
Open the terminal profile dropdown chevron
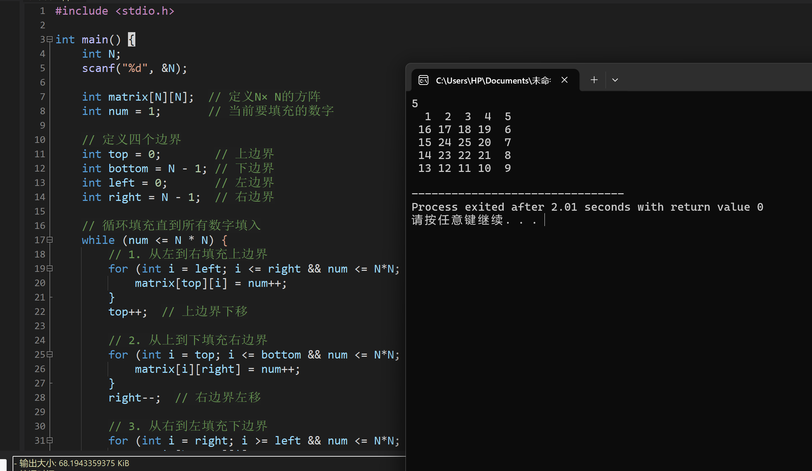pos(615,80)
